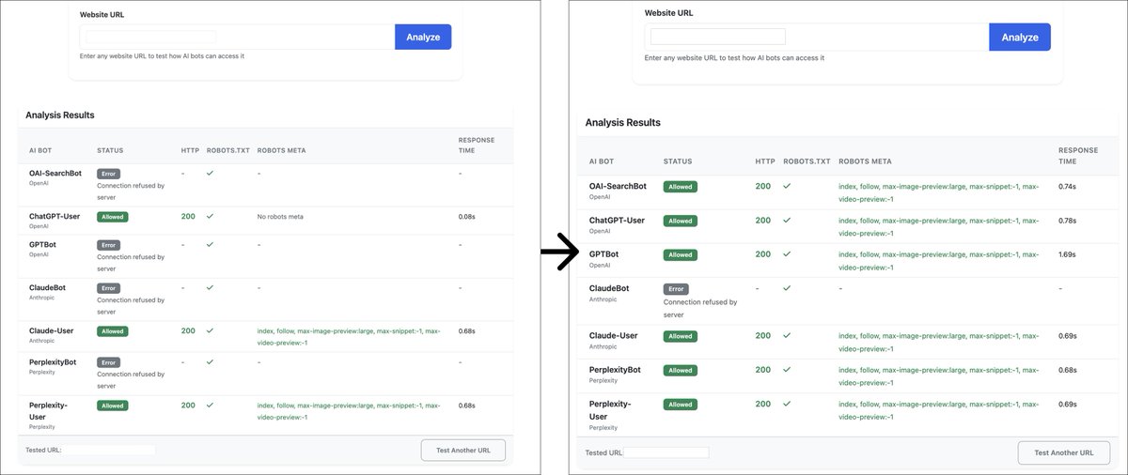Screen dimensions: 1128x475
Task: Select the 0.74s response time, right panel
Action: click(1068, 187)
